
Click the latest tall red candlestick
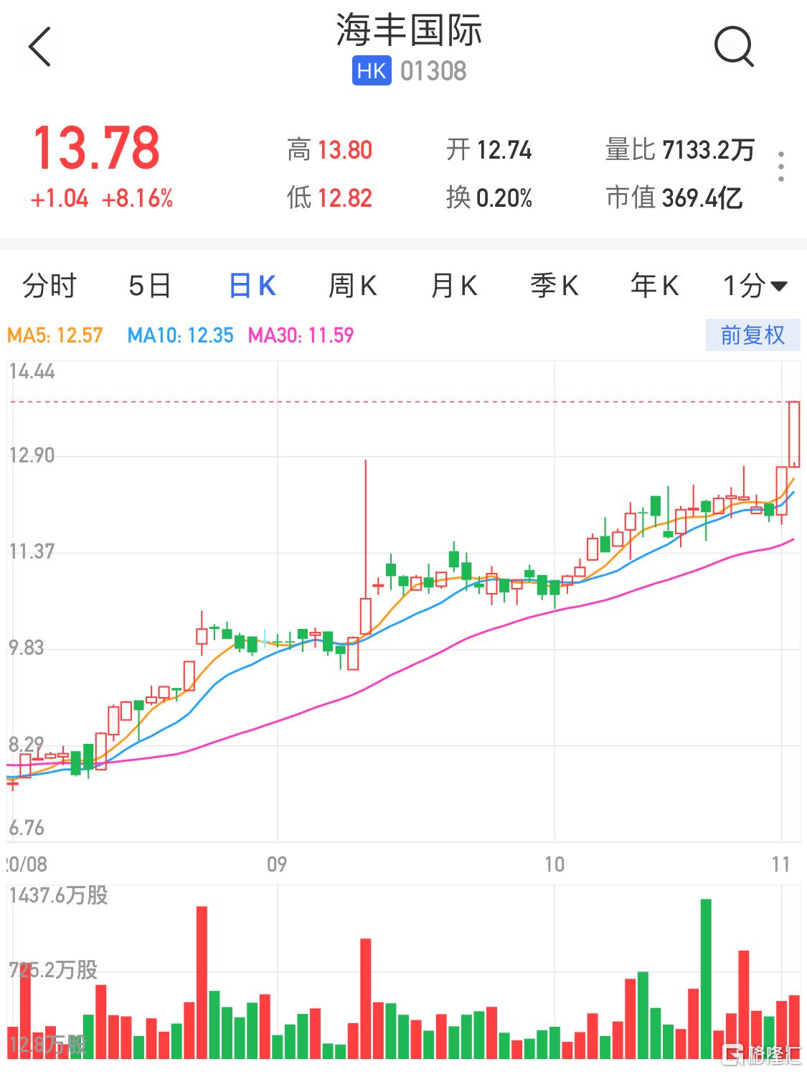pyautogui.click(x=793, y=434)
